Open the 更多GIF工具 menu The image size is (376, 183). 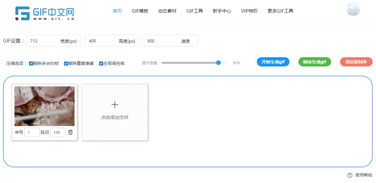point(281,11)
